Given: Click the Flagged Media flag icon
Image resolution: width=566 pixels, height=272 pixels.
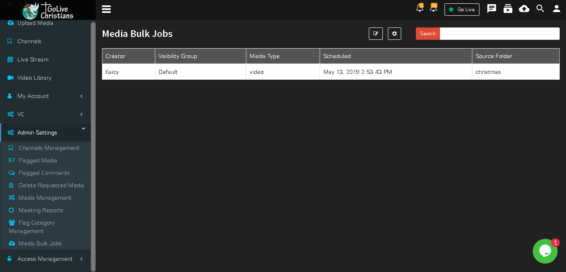Looking at the screenshot, I should tap(12, 160).
